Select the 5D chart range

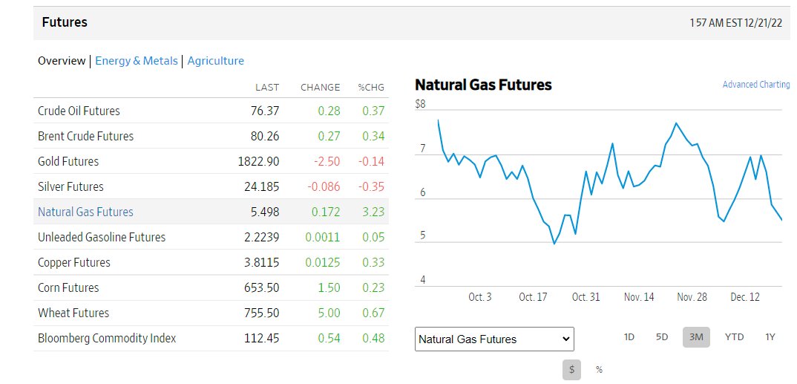pyautogui.click(x=662, y=336)
